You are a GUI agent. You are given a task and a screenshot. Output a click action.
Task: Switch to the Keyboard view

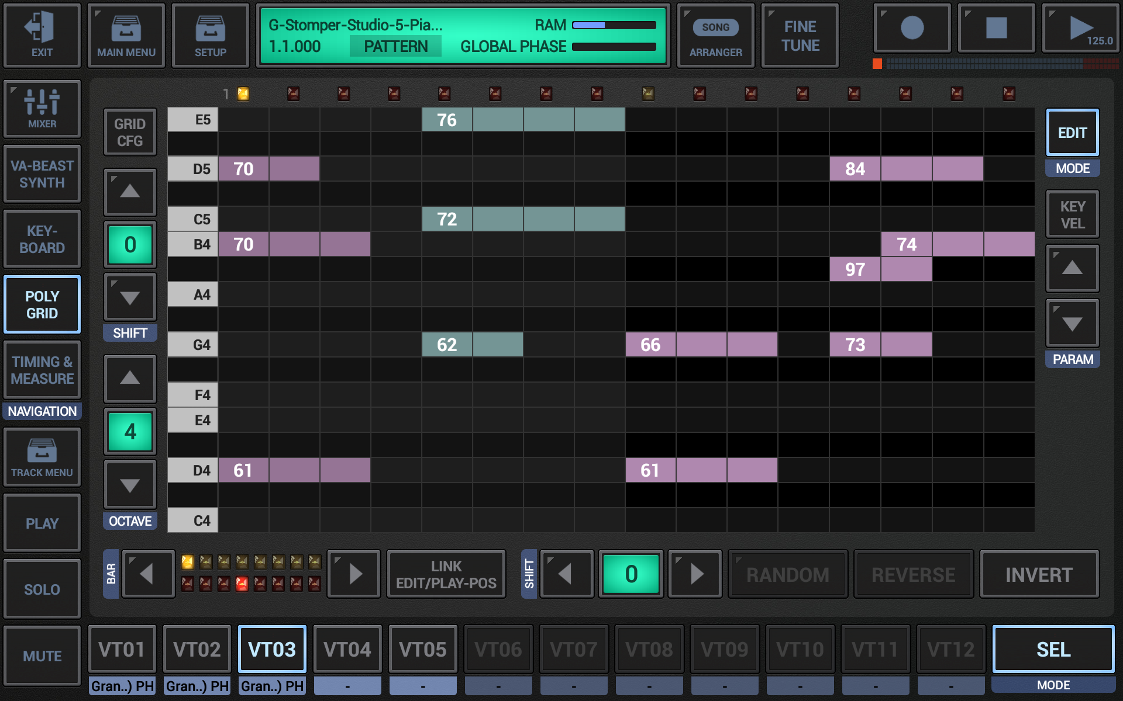[42, 238]
